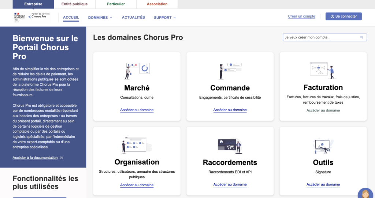Switch to the Entreprise tab
Viewport: 375px width, 198px height.
(x=33, y=4)
